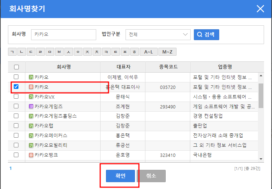Click the orange icon for 카카오 with code 035720
This screenshot has height=189, width=272.
[31, 87]
